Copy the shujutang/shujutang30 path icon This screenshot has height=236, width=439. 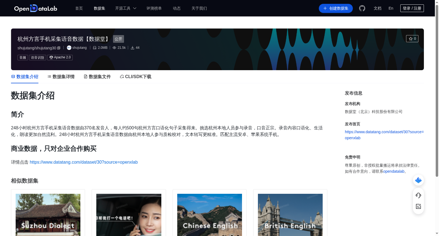coord(59,48)
